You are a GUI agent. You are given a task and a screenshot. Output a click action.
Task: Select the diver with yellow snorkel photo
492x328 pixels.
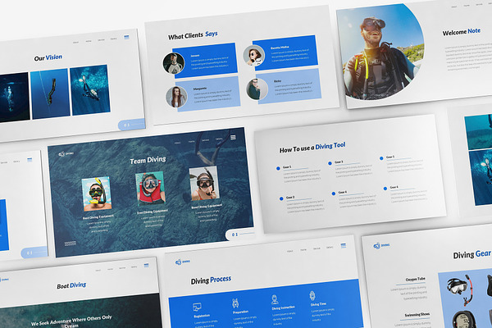(96, 194)
